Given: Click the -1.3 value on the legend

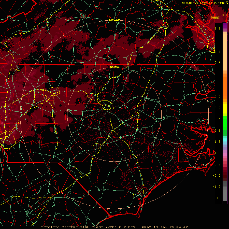Looking at the screenshot, I should pyautogui.click(x=217, y=187).
